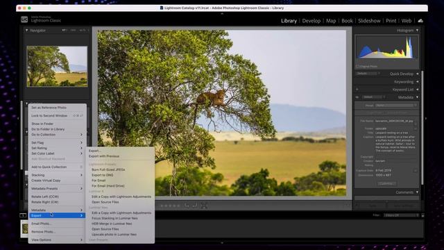Choose Add to Quick Collection

coord(57,167)
